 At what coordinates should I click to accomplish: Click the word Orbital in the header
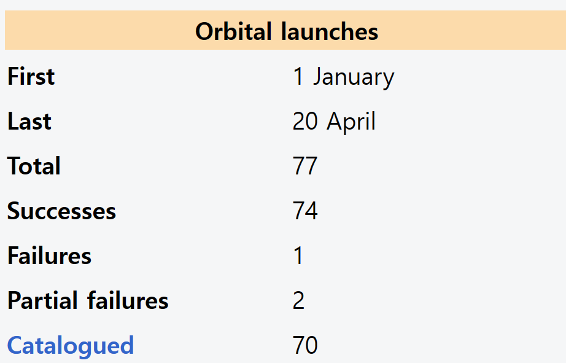(233, 31)
